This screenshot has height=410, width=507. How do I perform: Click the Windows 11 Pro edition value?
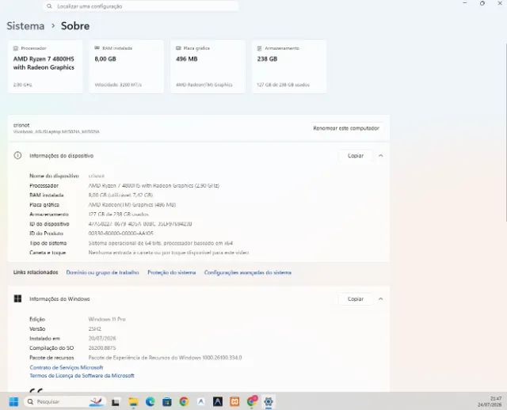pyautogui.click(x=107, y=319)
